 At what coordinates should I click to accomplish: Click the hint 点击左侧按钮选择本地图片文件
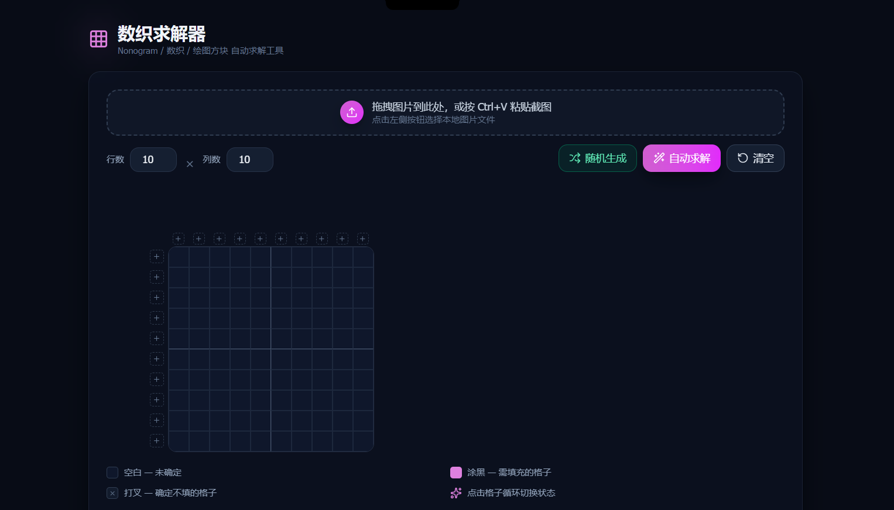pos(433,120)
